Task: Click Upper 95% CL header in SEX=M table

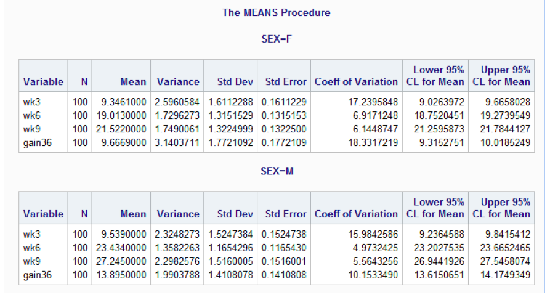Action: (x=501, y=208)
